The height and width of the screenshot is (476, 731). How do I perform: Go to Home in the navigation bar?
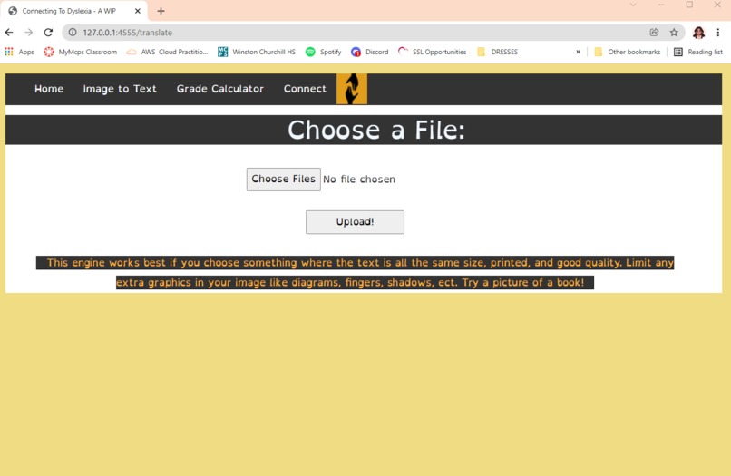click(49, 89)
